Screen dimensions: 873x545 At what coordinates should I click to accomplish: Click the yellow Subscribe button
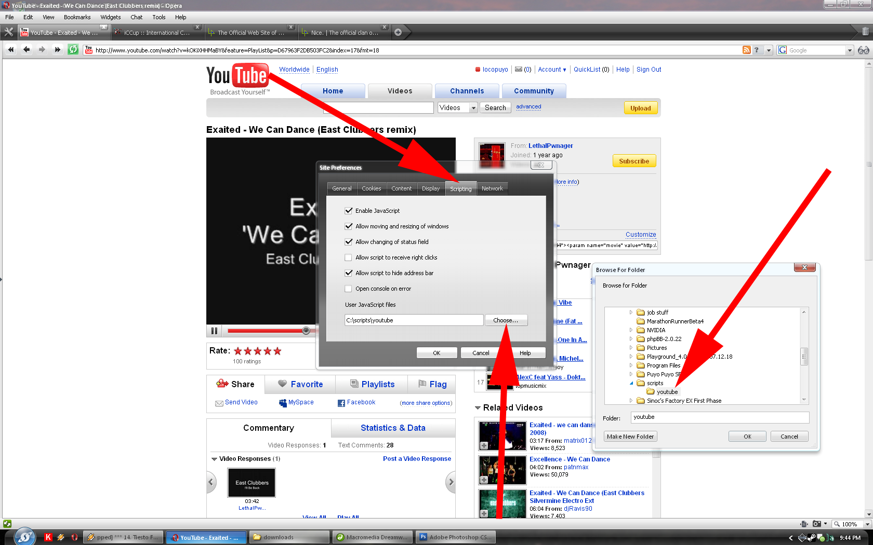tap(634, 161)
